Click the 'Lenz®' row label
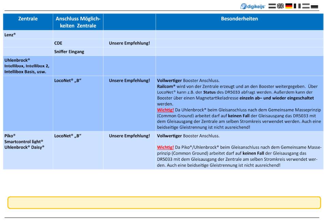This screenshot has width=324, height=224. [x=10, y=35]
